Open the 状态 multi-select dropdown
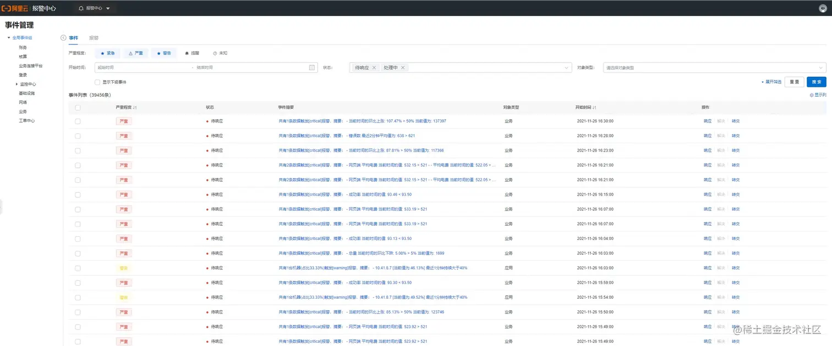This screenshot has height=346, width=832. pyautogui.click(x=461, y=68)
